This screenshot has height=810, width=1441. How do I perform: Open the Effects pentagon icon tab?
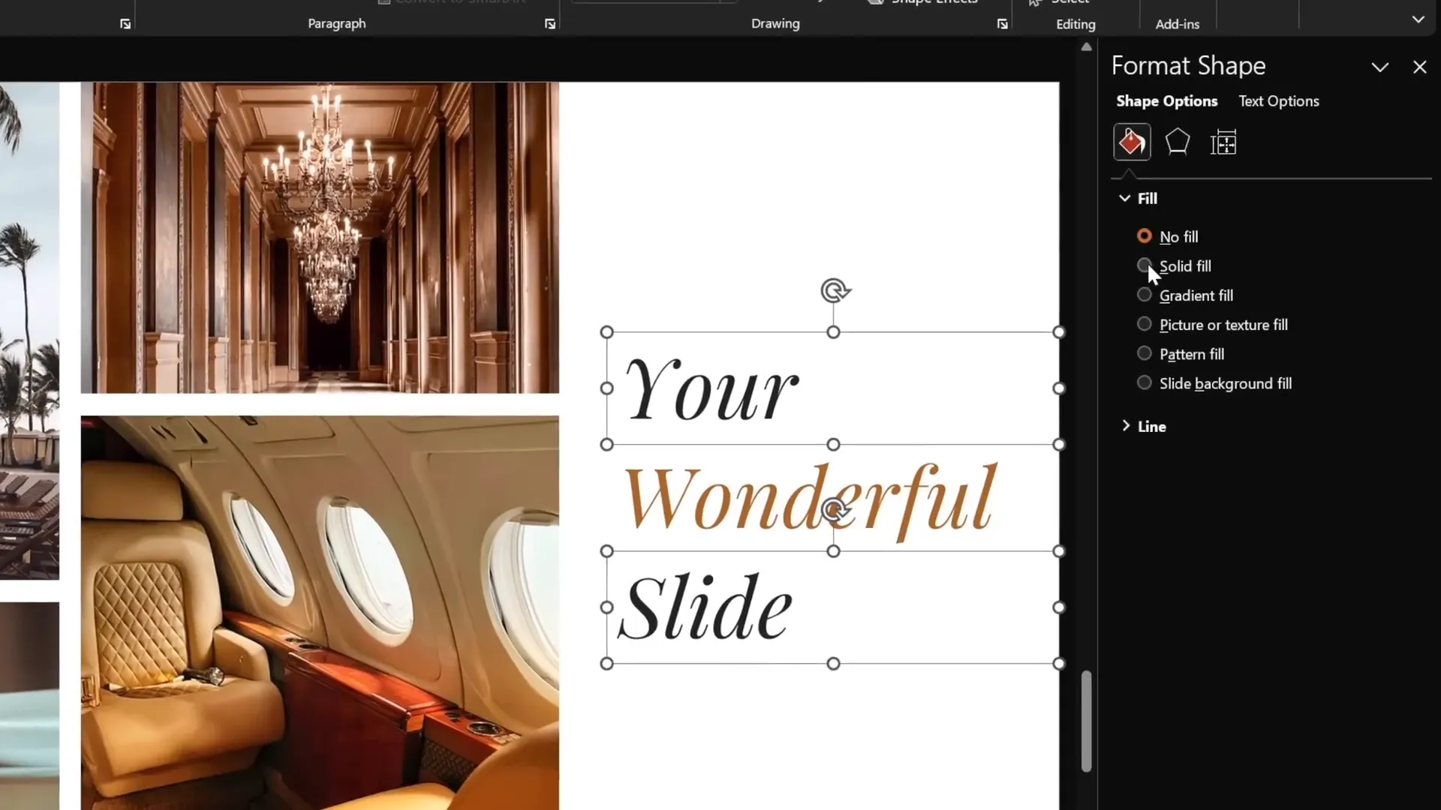click(x=1178, y=142)
